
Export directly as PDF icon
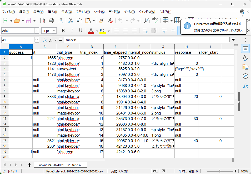pos(43,21)
